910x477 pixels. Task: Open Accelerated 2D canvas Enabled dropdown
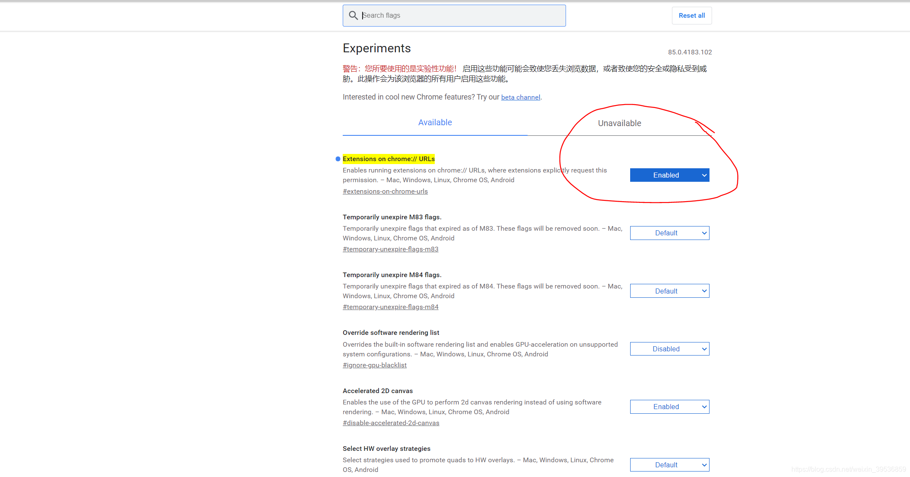[669, 407]
